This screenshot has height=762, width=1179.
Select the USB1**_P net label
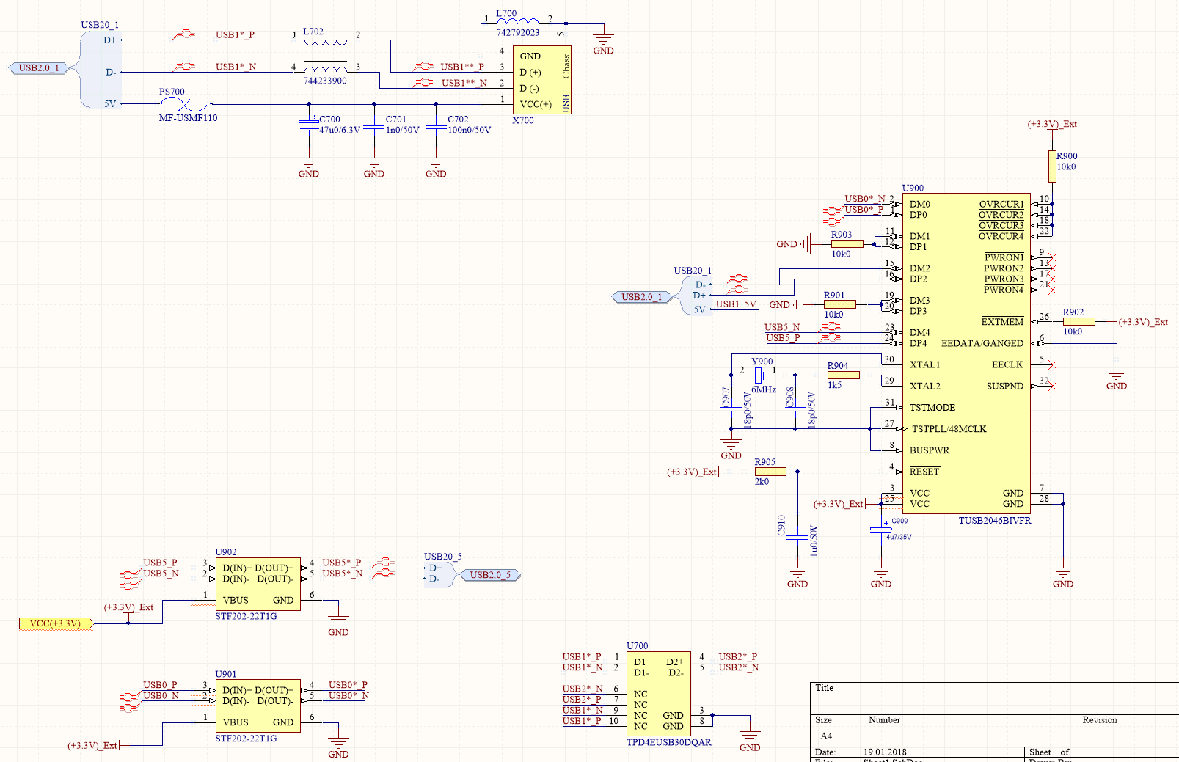pos(462,67)
